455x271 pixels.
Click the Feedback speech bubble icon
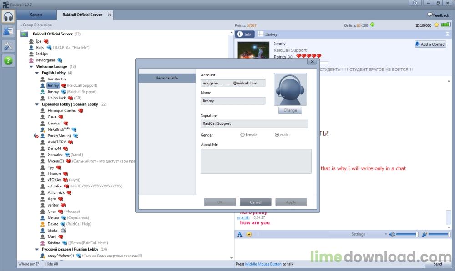[x=430, y=15]
